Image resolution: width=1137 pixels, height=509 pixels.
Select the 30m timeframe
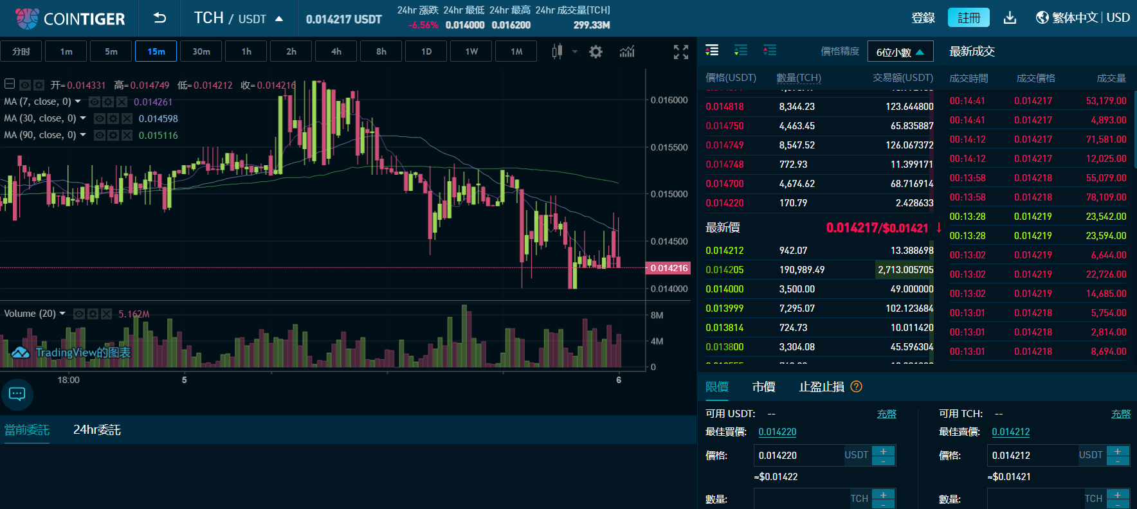point(201,51)
